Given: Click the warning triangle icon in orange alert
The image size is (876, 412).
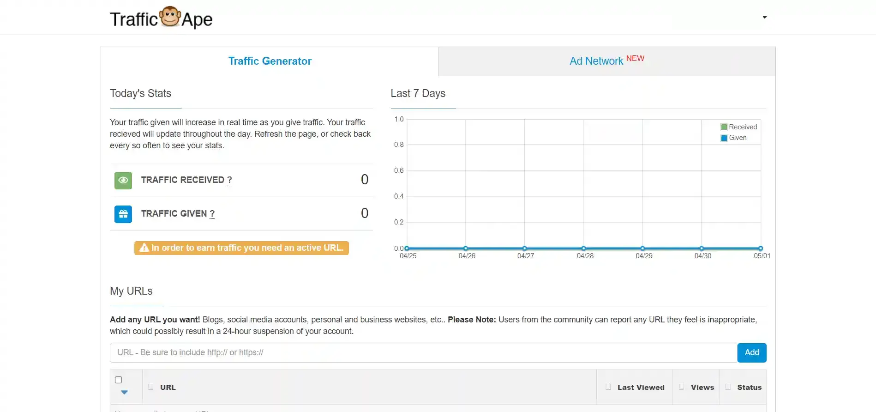Looking at the screenshot, I should pyautogui.click(x=144, y=248).
